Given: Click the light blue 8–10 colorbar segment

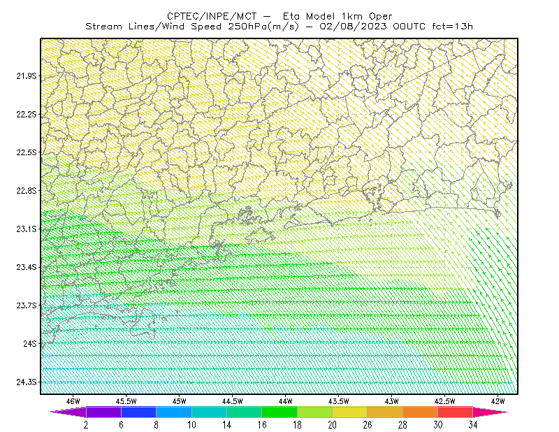Looking at the screenshot, I should pos(174,412).
